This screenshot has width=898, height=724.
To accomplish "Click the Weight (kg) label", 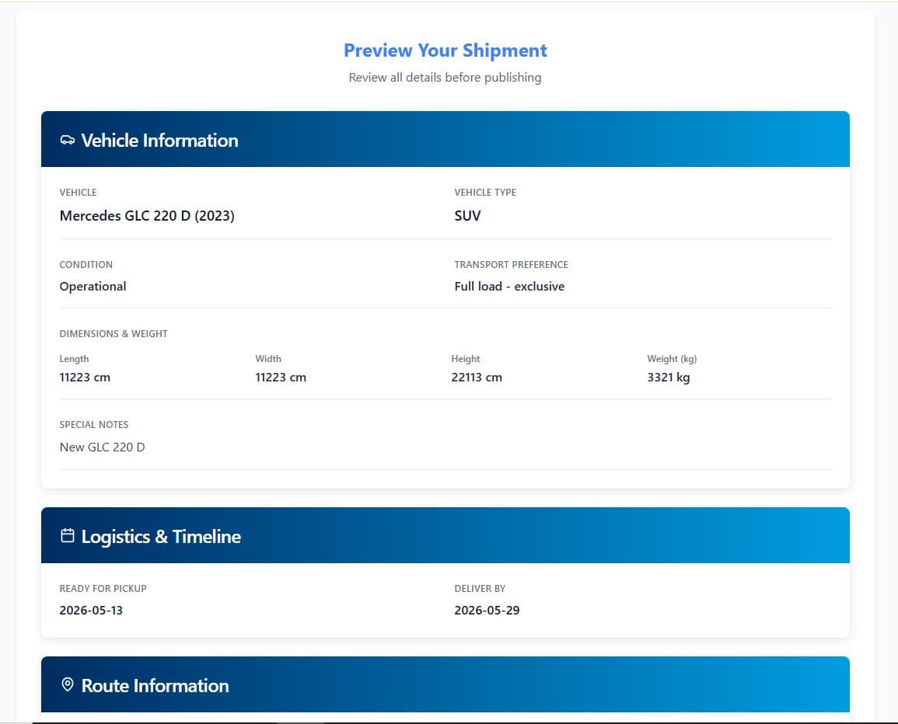I will click(x=672, y=359).
